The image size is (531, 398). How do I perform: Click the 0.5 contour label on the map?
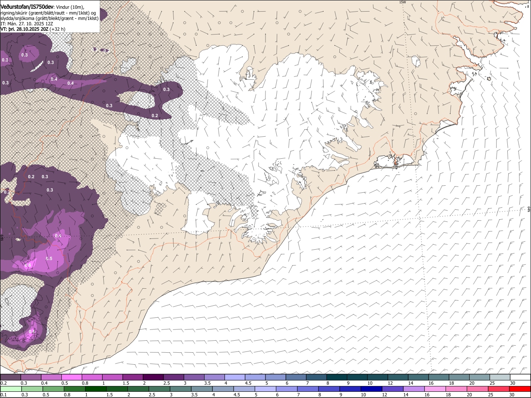pyautogui.click(x=49, y=258)
